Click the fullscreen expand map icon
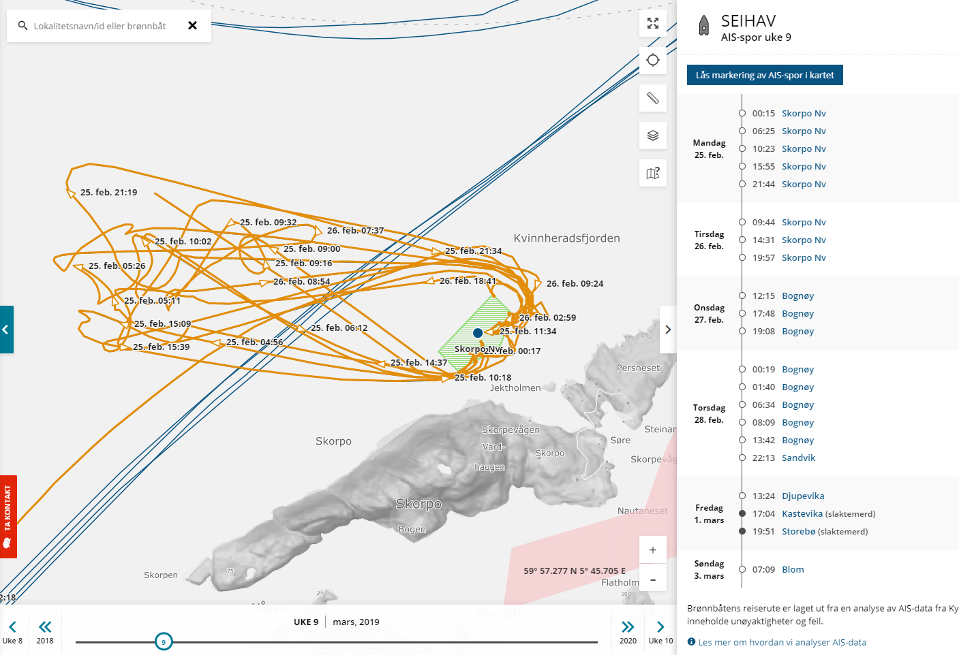This screenshot has height=655, width=959. point(652,23)
